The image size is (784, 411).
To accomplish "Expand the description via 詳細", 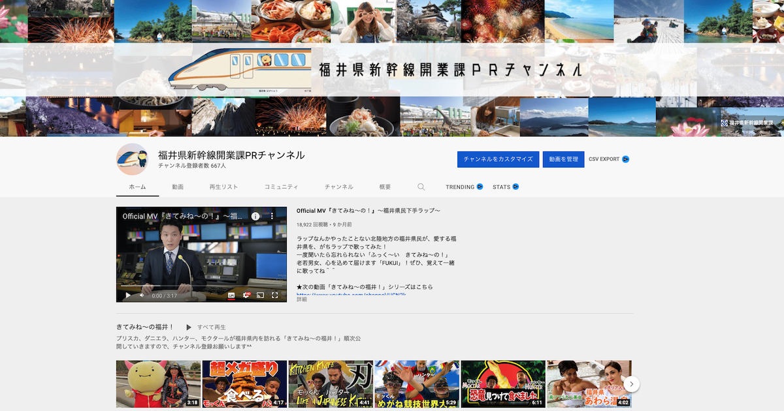I will (302, 299).
